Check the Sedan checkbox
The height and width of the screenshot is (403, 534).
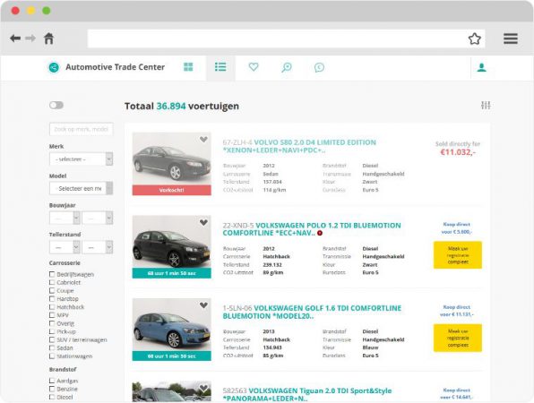pos(52,347)
